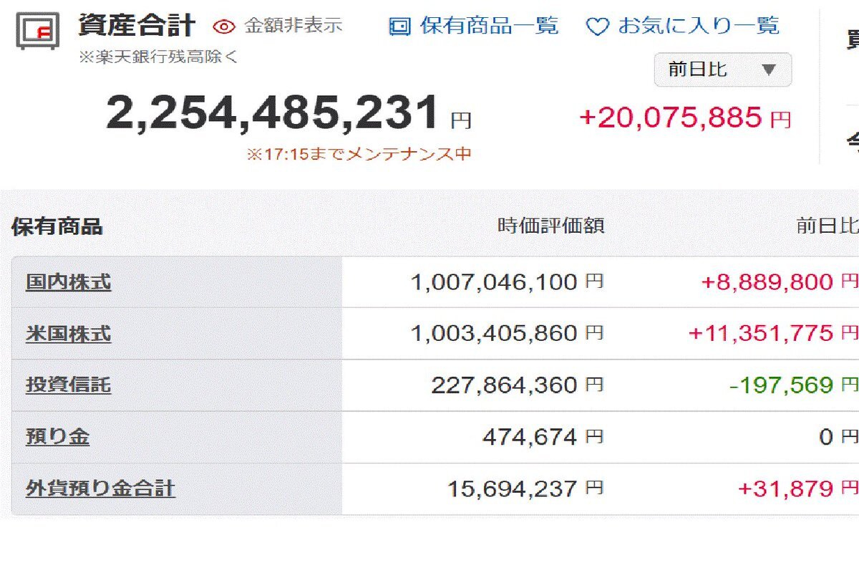Expand the 前日比 dropdown

point(723,69)
